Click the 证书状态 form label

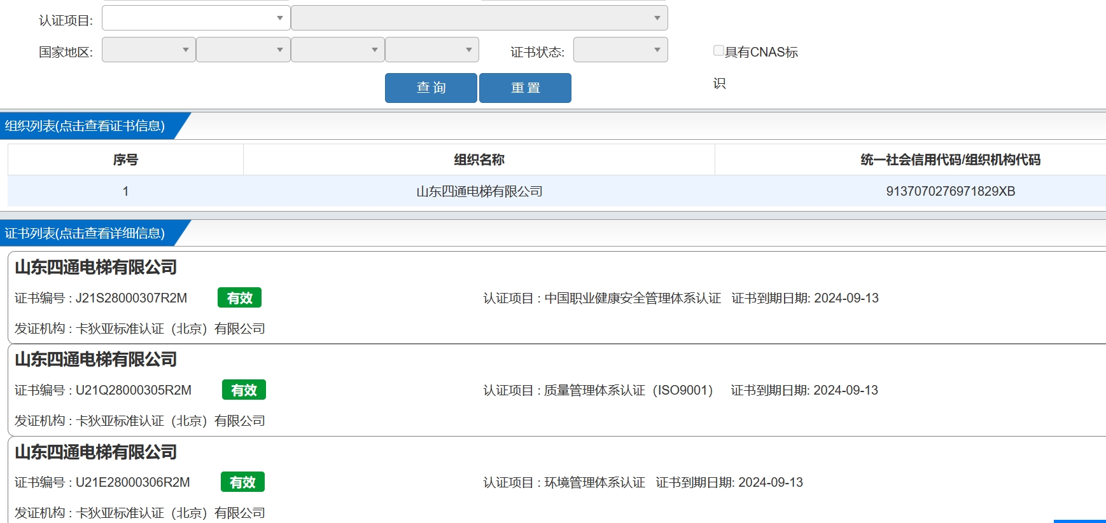pyautogui.click(x=537, y=52)
